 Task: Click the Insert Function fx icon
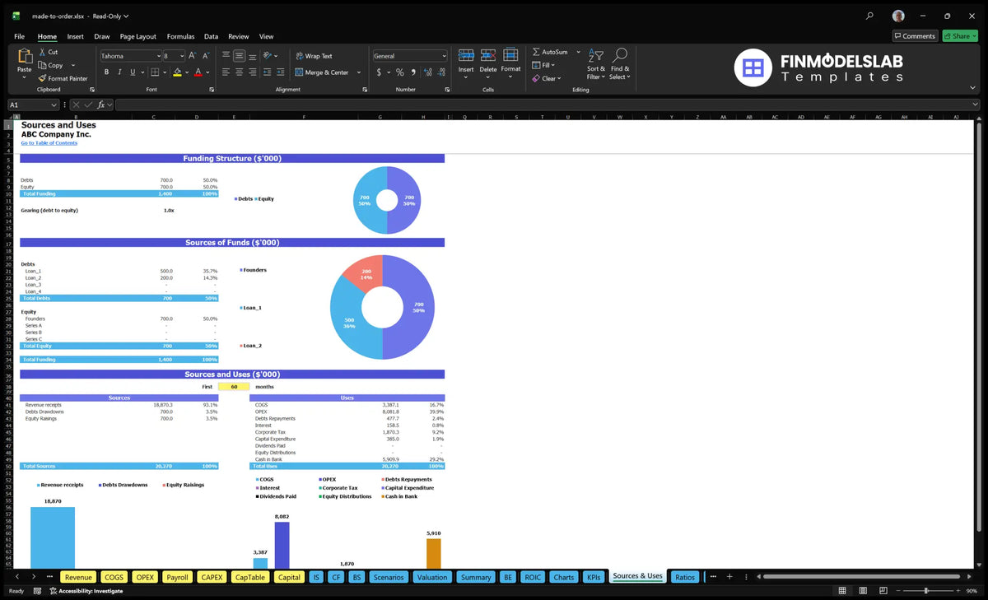tap(100, 105)
